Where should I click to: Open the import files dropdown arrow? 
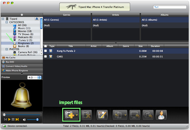click(x=77, y=115)
